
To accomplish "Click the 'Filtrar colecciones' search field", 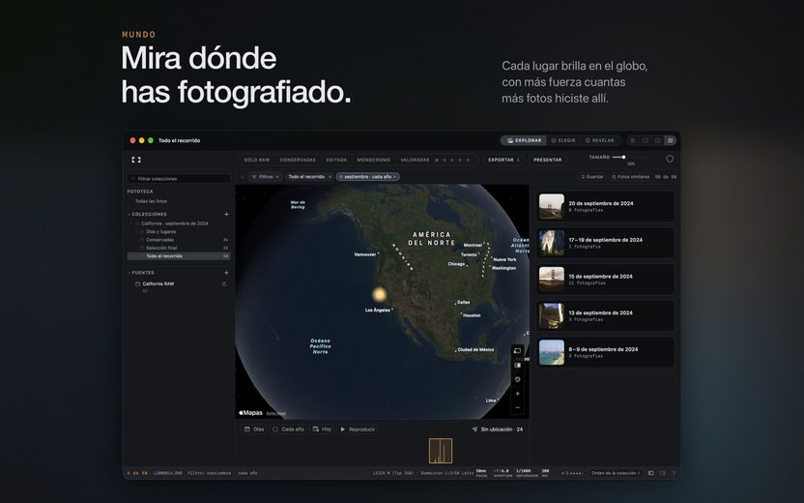I will [179, 179].
